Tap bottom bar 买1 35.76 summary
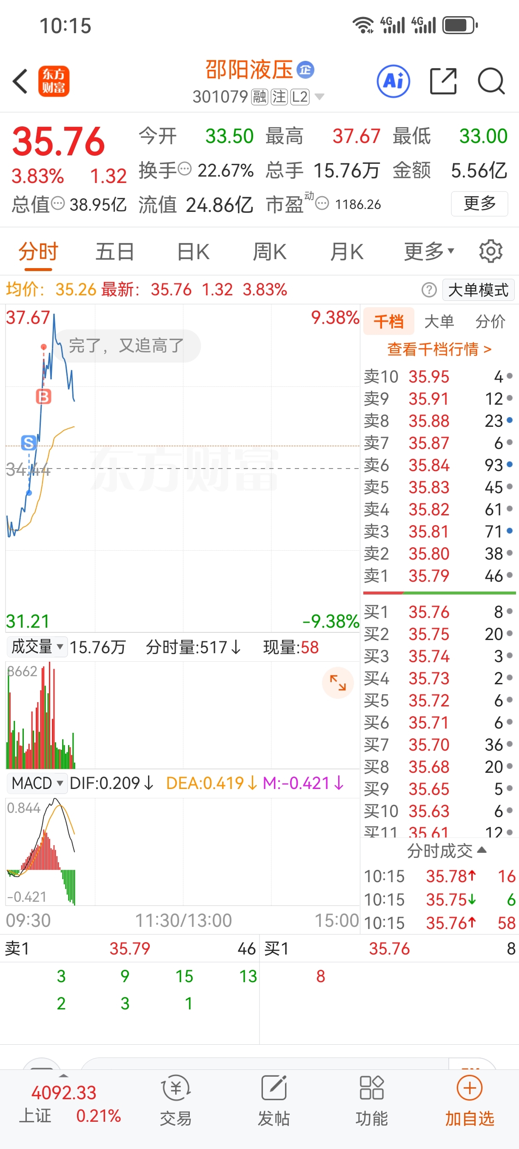519x1149 pixels. 390,949
